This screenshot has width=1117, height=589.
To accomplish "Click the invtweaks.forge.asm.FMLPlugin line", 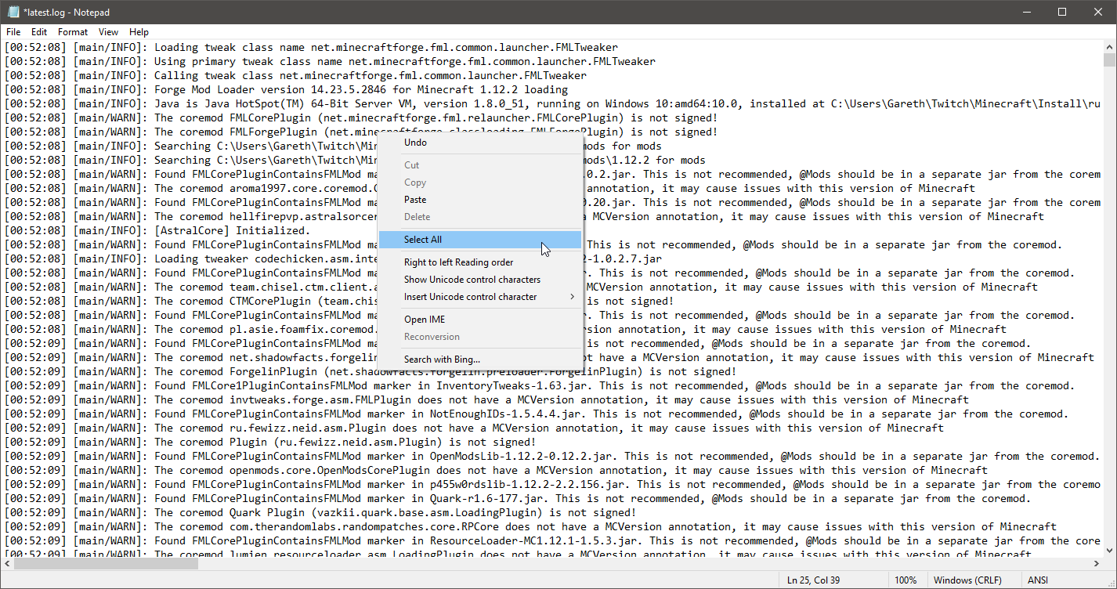I will tap(487, 399).
